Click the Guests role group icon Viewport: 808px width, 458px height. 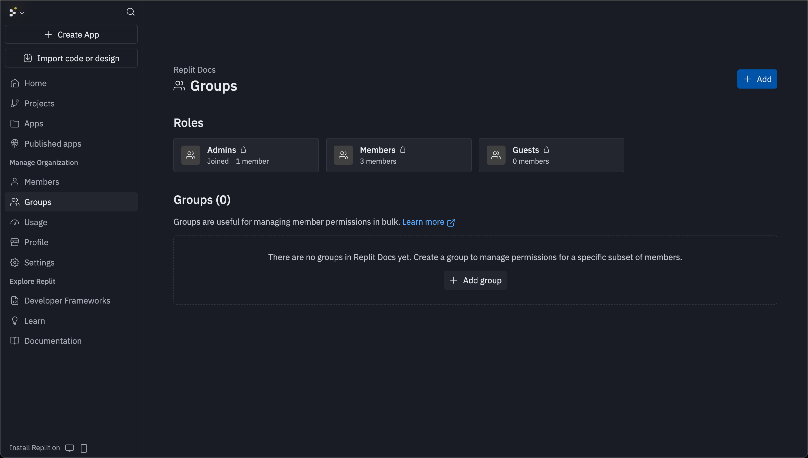(x=496, y=155)
